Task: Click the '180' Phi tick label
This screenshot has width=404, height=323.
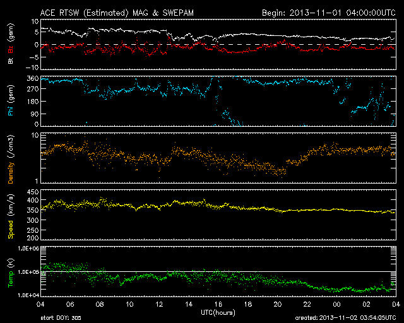Action: tap(33, 102)
